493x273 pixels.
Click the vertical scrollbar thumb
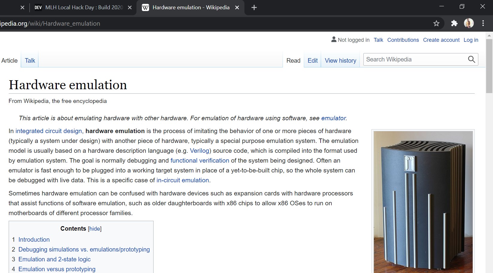point(489,66)
